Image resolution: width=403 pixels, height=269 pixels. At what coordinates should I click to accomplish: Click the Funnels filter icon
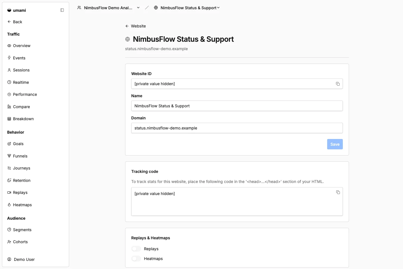(9, 156)
